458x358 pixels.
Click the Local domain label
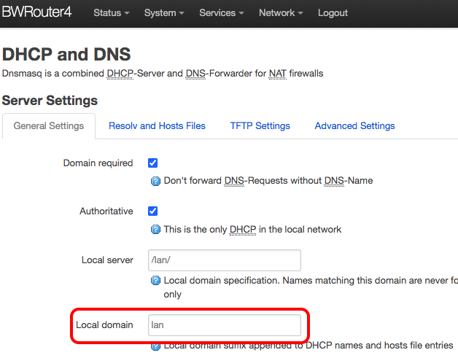[104, 325]
